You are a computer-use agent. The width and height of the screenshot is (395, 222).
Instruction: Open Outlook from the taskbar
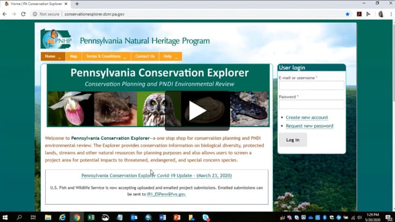coord(134,217)
